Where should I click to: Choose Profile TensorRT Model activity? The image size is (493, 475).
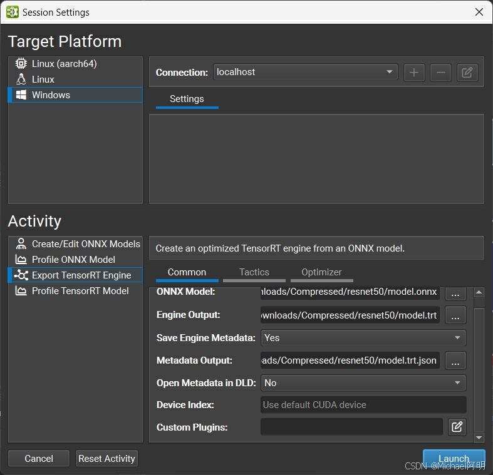pyautogui.click(x=75, y=291)
